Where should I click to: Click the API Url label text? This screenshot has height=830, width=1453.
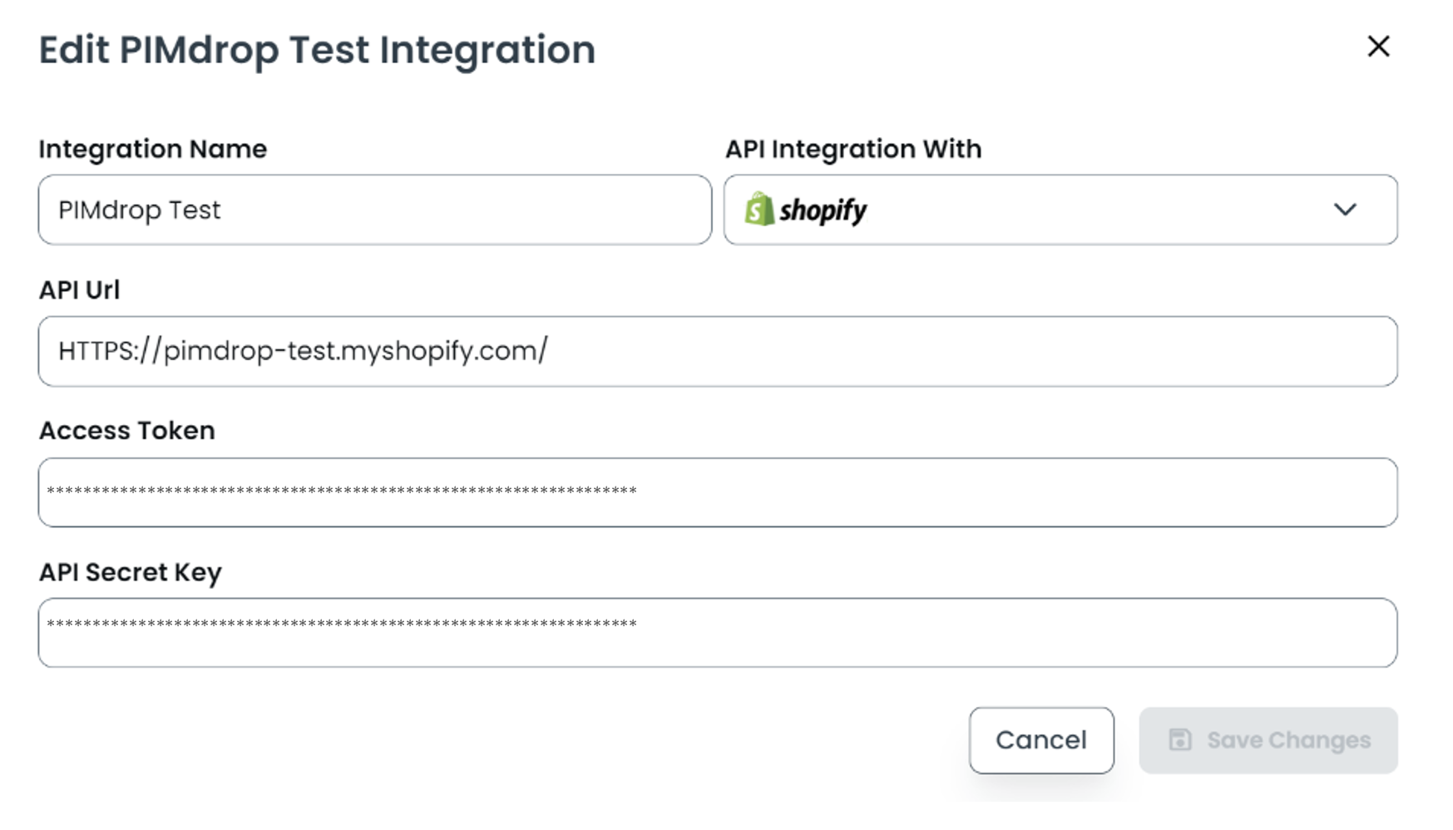coord(79,289)
